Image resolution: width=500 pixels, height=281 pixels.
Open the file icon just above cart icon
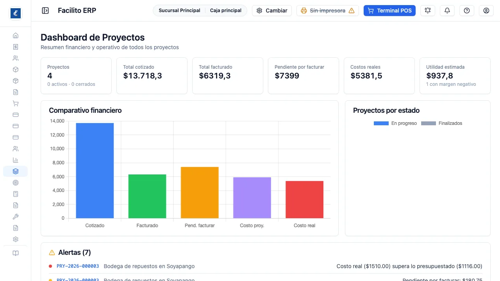pos(16,92)
